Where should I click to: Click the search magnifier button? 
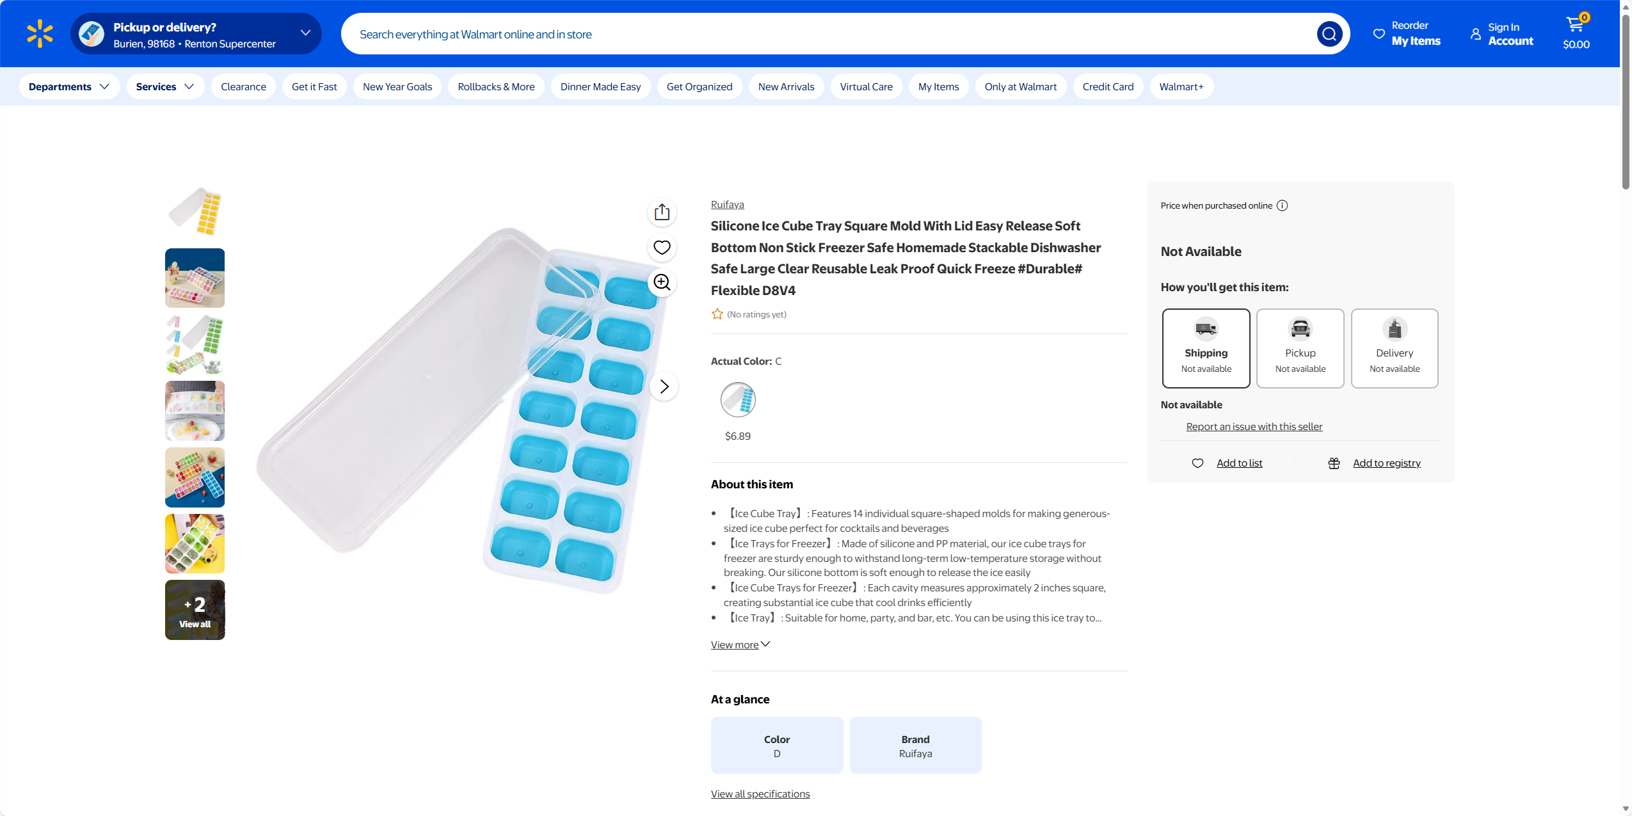[x=1329, y=34]
